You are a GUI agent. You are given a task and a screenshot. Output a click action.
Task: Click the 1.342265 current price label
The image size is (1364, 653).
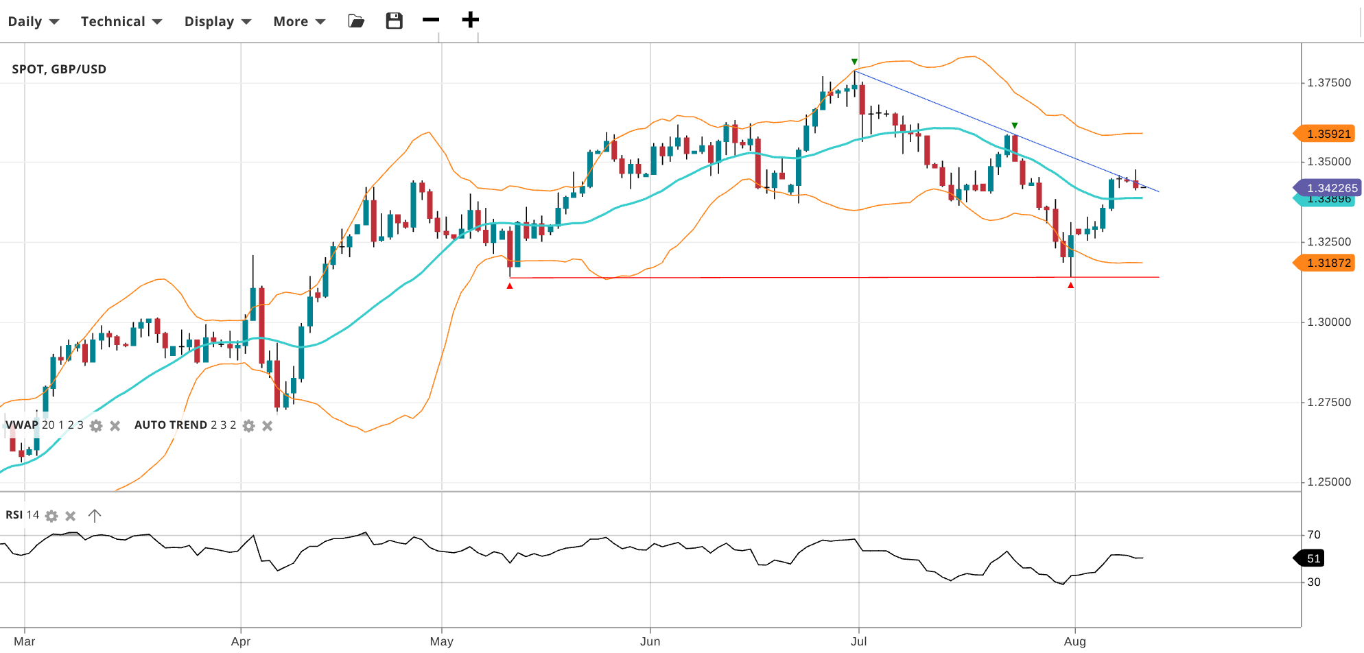[1330, 188]
